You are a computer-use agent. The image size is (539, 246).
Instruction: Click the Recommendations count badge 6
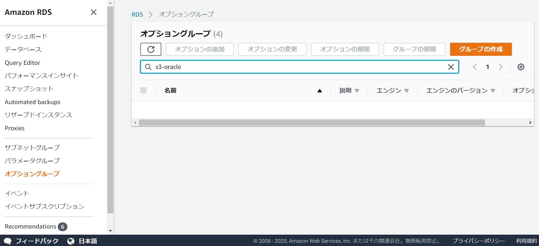(x=62, y=227)
